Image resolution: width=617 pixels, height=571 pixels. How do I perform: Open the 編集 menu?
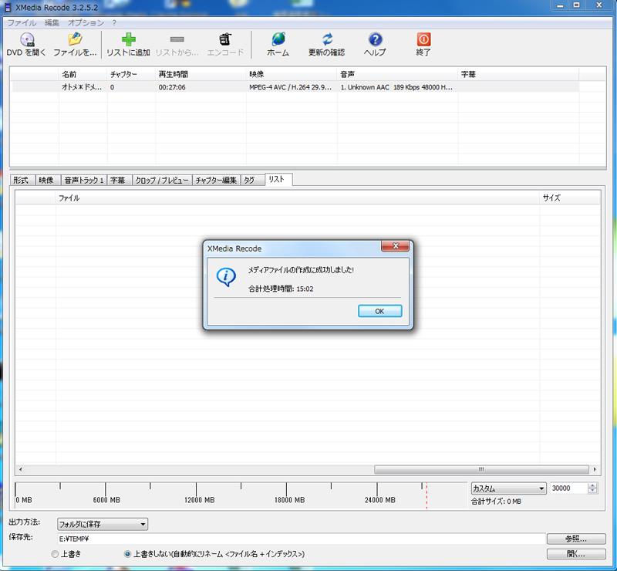pos(52,23)
